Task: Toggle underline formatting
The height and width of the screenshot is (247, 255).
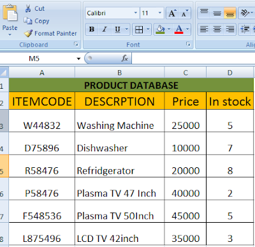Action: click(117, 29)
